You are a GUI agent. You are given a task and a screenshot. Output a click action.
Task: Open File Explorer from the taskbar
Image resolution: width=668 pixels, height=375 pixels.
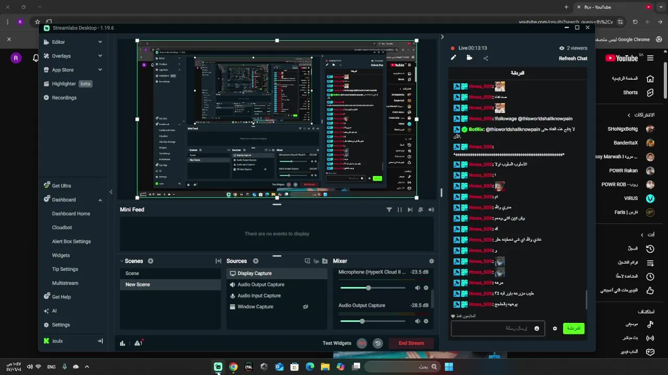click(325, 367)
